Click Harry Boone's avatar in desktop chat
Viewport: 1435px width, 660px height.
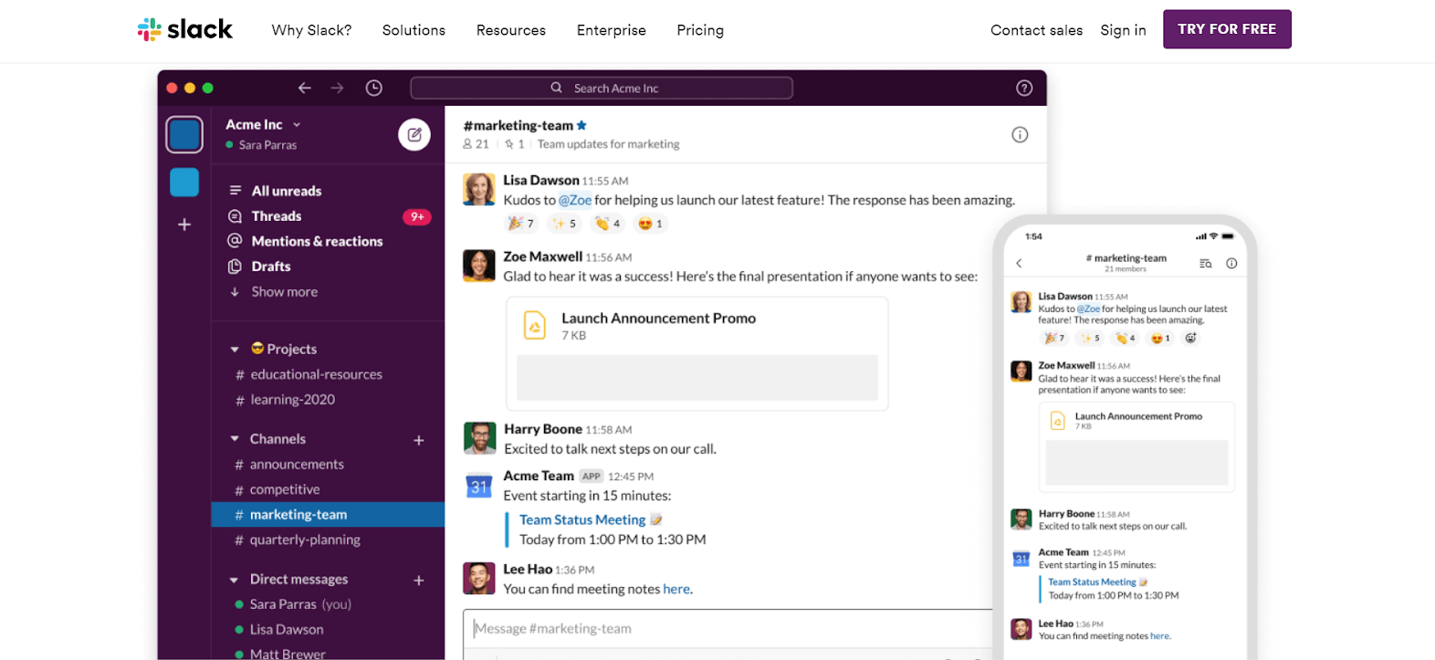click(479, 438)
